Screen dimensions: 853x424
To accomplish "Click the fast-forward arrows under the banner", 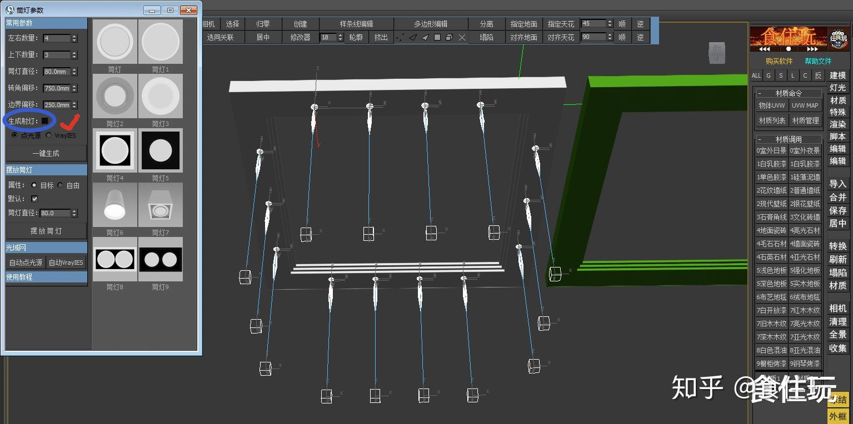I will pyautogui.click(x=812, y=49).
